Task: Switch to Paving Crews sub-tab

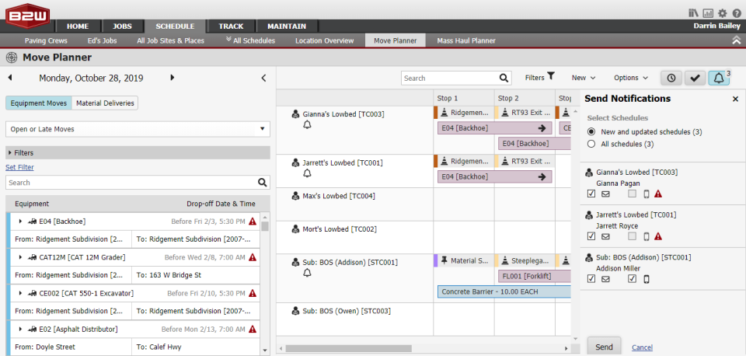Action: click(x=46, y=40)
